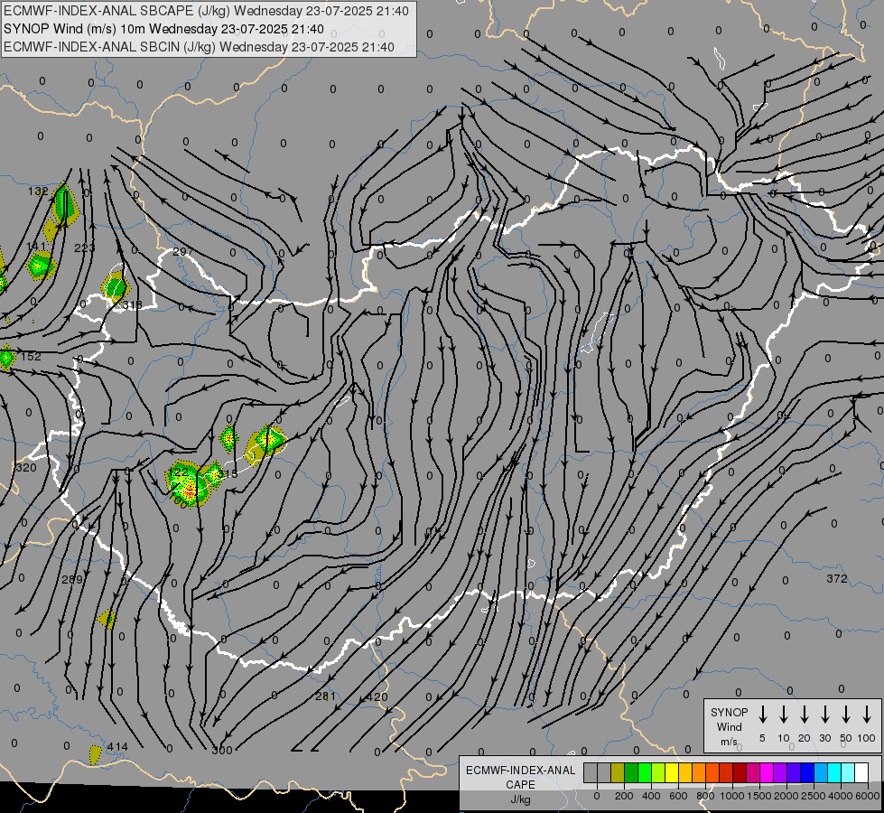Click the 30 m/s wind arrow in legend

coord(824,715)
